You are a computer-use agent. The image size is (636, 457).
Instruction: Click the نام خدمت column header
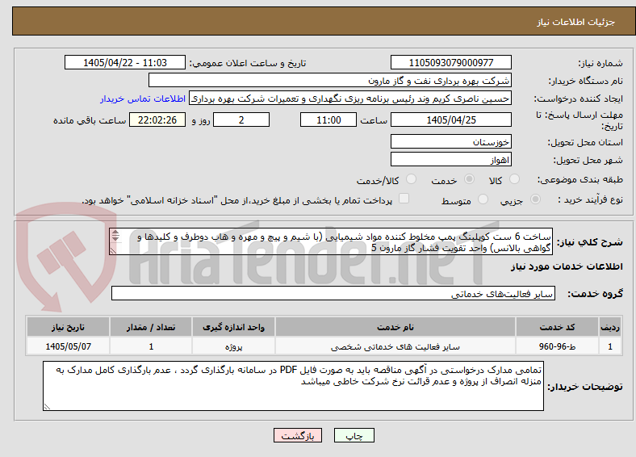395,327
